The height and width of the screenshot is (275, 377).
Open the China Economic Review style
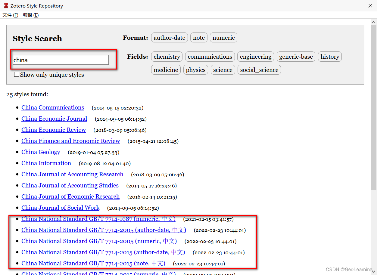[54, 130]
